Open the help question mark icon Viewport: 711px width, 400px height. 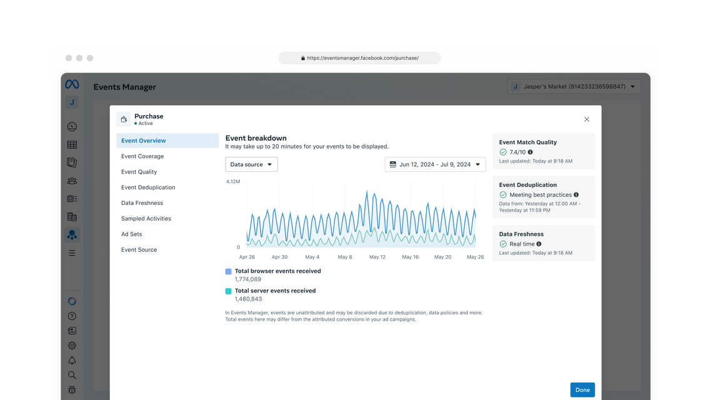pos(72,316)
